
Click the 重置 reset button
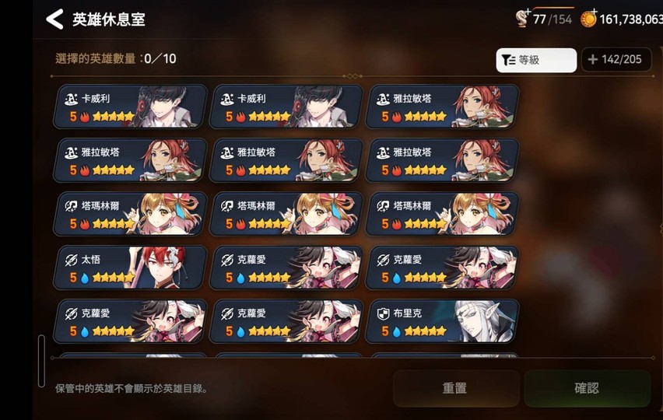[456, 388]
